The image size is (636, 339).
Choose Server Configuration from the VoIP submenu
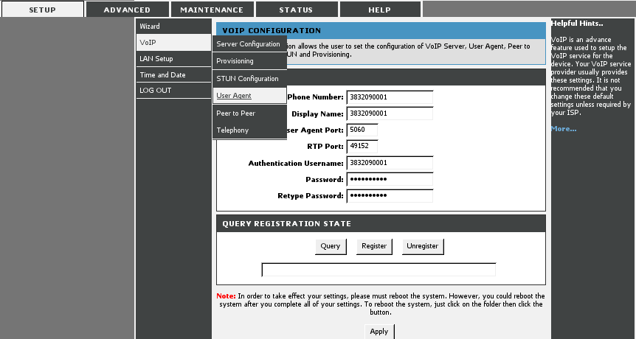pyautogui.click(x=249, y=44)
